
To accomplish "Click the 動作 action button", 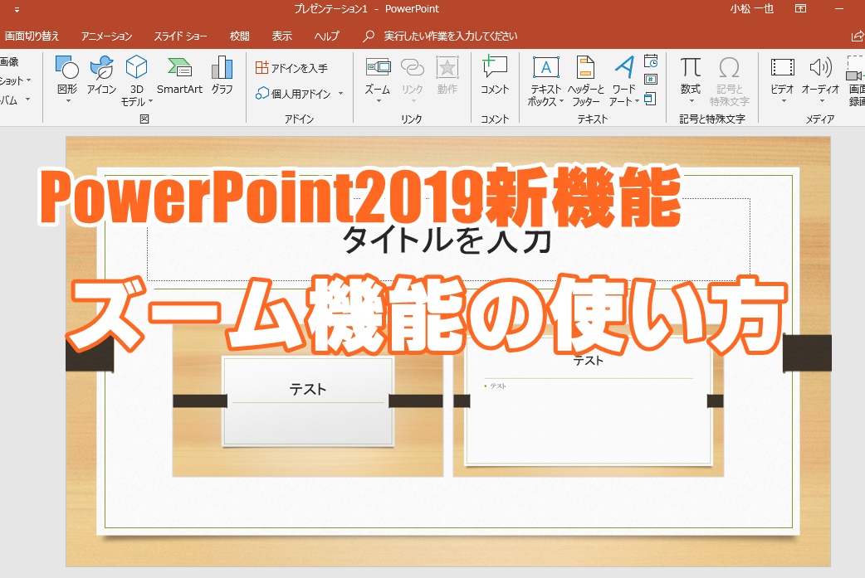I will click(447, 75).
